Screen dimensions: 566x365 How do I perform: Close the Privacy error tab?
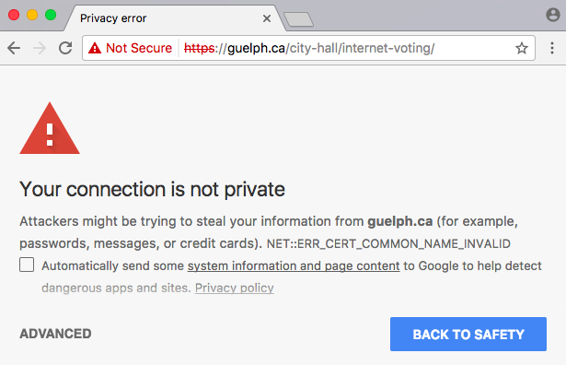point(267,18)
